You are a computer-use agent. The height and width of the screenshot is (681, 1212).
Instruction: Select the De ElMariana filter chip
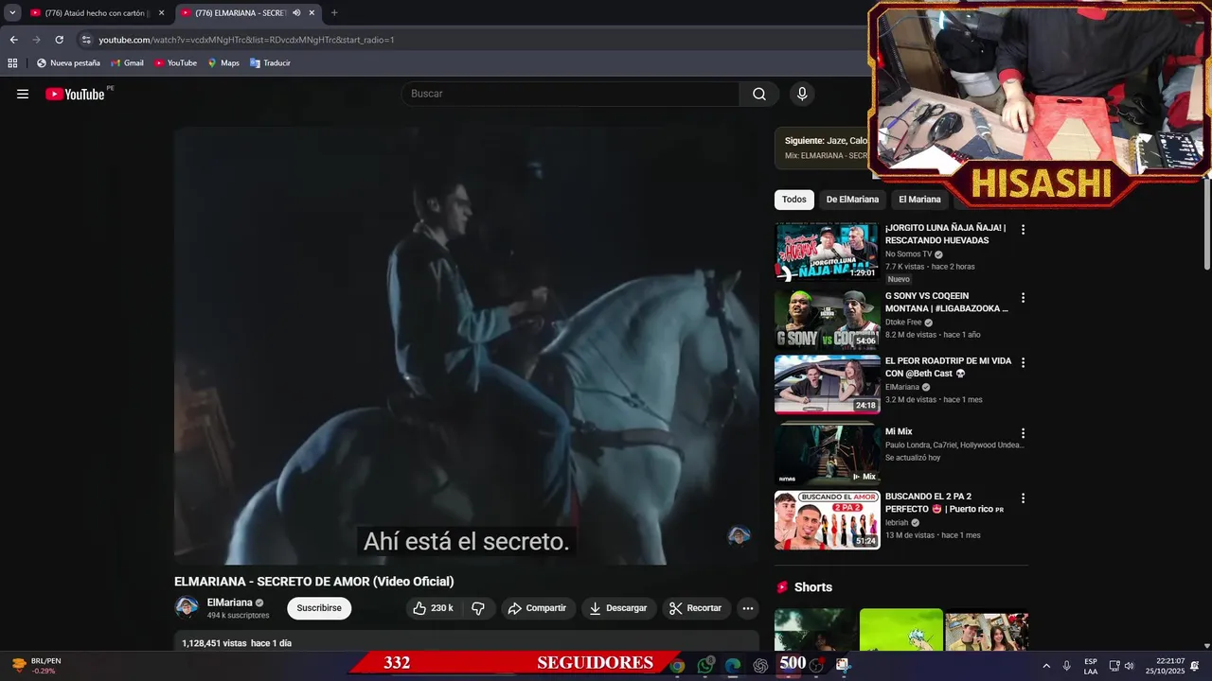click(852, 200)
